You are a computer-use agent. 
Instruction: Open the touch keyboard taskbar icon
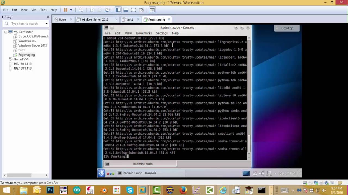(x=285, y=190)
